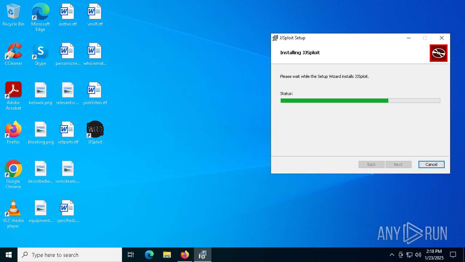Click the taskbar search box
465x262 pixels.
pyautogui.click(x=70, y=255)
